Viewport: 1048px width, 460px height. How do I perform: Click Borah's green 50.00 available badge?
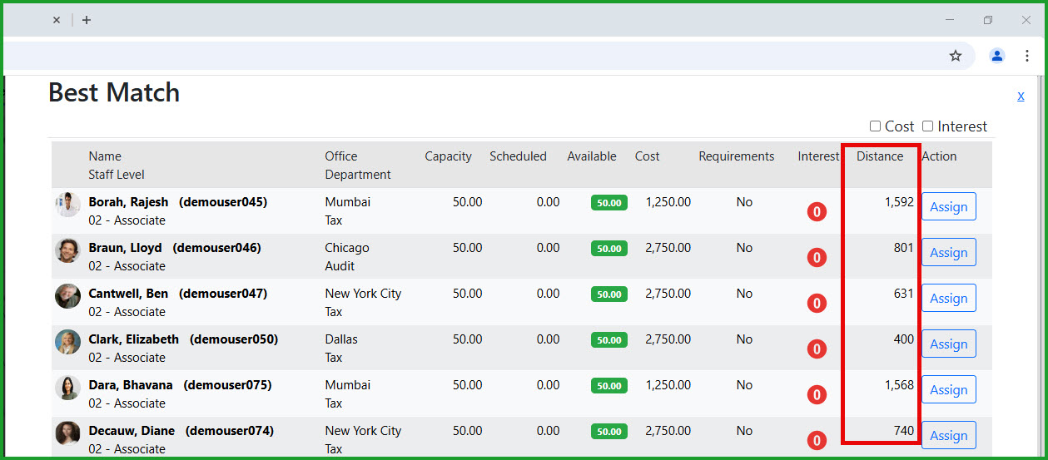coord(609,203)
